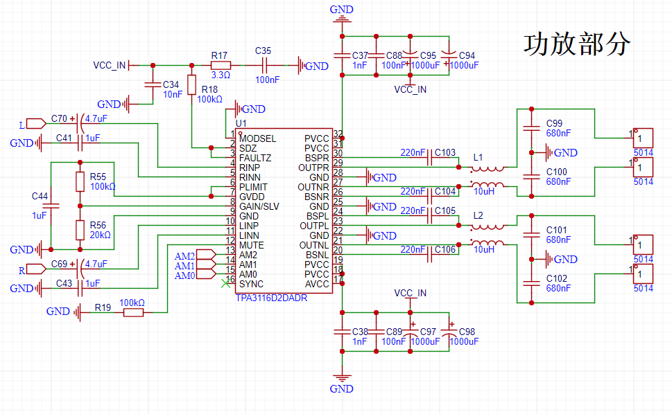Click the L1 inductor symbol
Viewport: 672px width, 414px height.
[488, 168]
